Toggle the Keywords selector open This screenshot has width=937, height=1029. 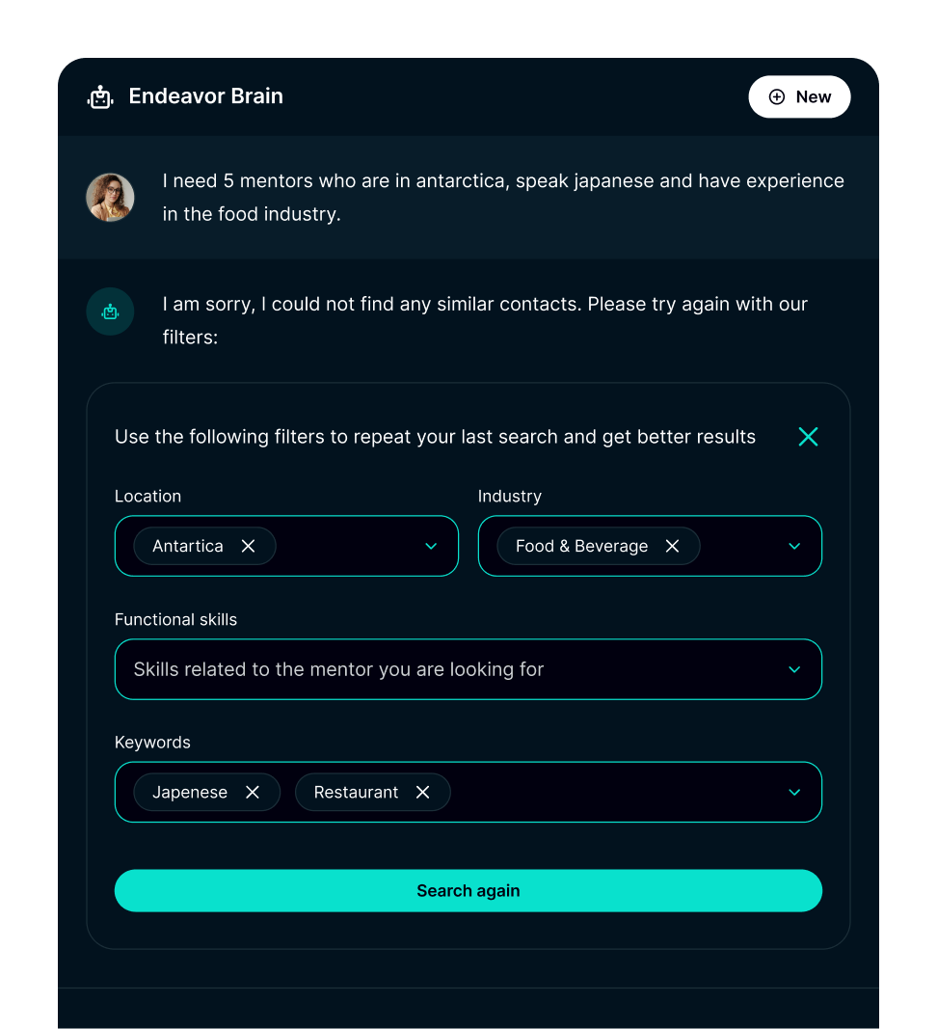(794, 792)
